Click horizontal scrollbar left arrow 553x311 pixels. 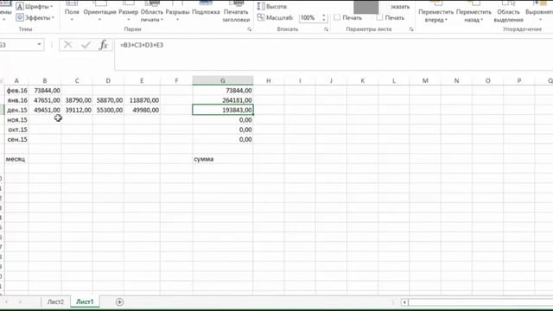[404, 302]
